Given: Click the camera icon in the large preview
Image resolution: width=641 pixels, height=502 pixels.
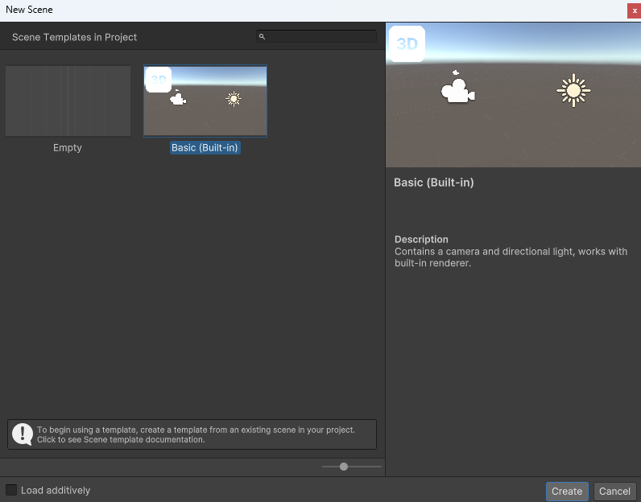Looking at the screenshot, I should point(457,87).
